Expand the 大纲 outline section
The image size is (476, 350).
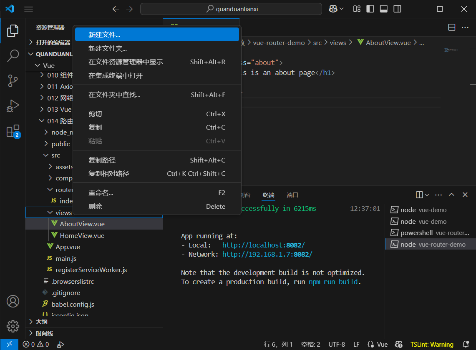click(41, 322)
